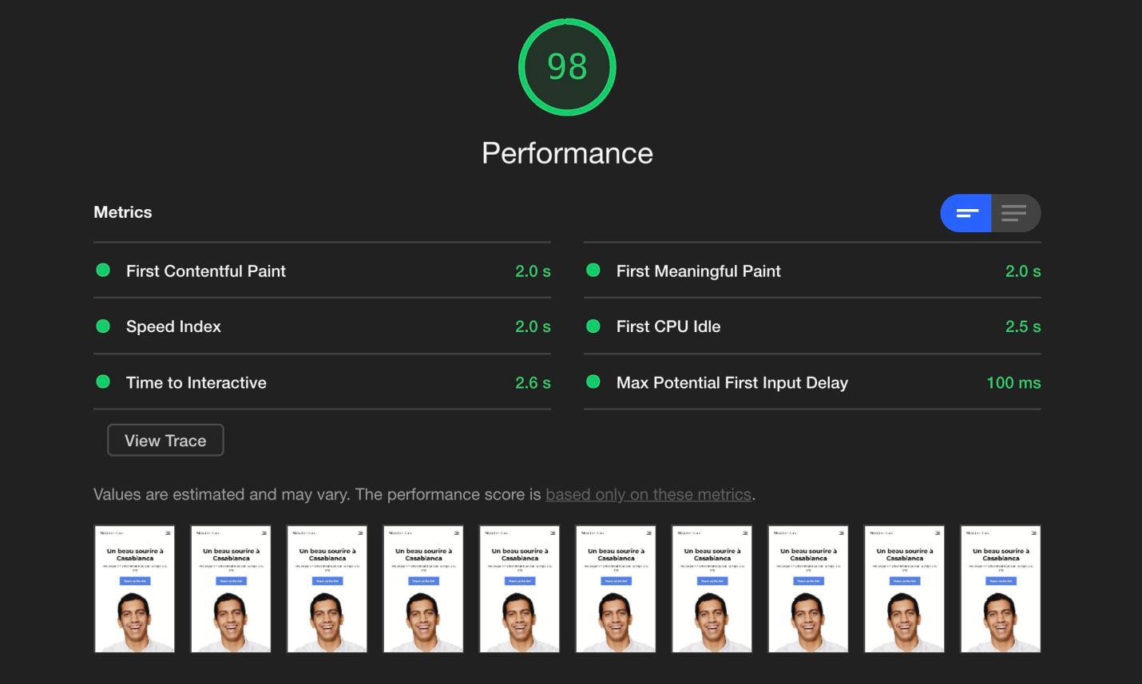Open the View Trace button
The width and height of the screenshot is (1142, 684).
165,441
